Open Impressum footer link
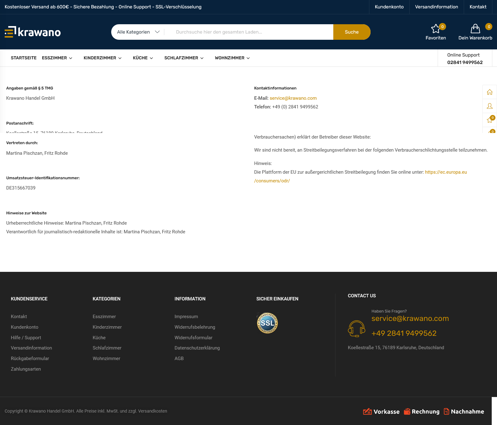Image resolution: width=497 pixels, height=425 pixels. 186,317
